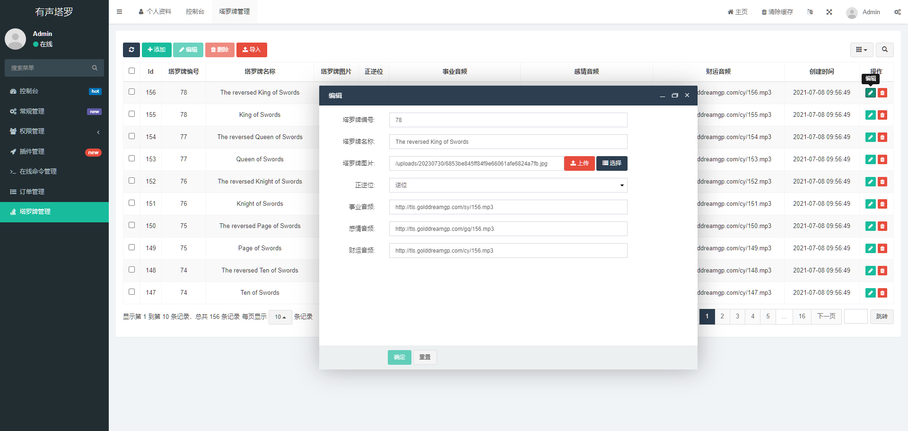Image resolution: width=908 pixels, height=431 pixels.
Task: Click the 确定 confirm button in dialog
Action: 400,357
